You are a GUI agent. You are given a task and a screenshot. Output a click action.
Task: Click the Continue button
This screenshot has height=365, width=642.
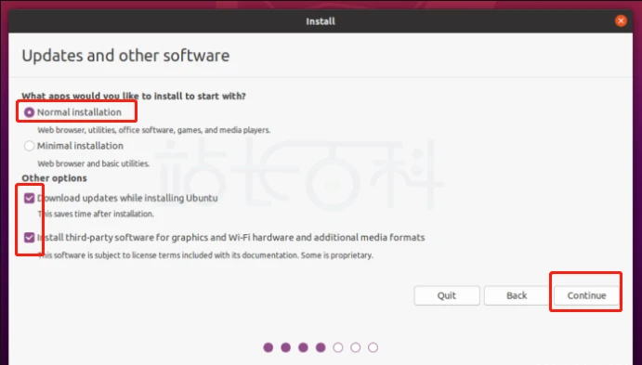(x=586, y=295)
